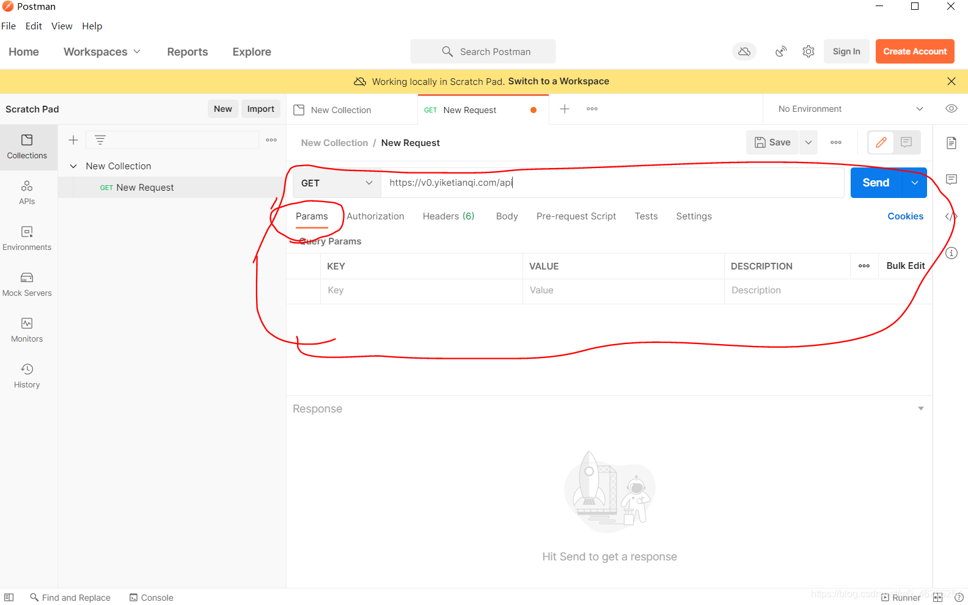Click the offline cloud sync icon

pos(744,51)
